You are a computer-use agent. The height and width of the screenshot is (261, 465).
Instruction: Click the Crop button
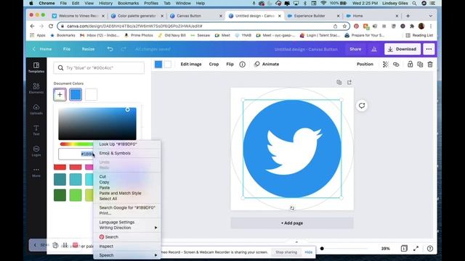click(214, 65)
